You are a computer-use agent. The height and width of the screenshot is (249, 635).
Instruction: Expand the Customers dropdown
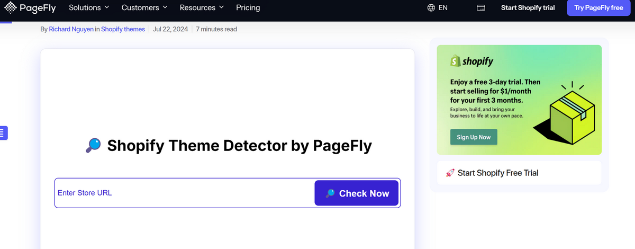[144, 8]
